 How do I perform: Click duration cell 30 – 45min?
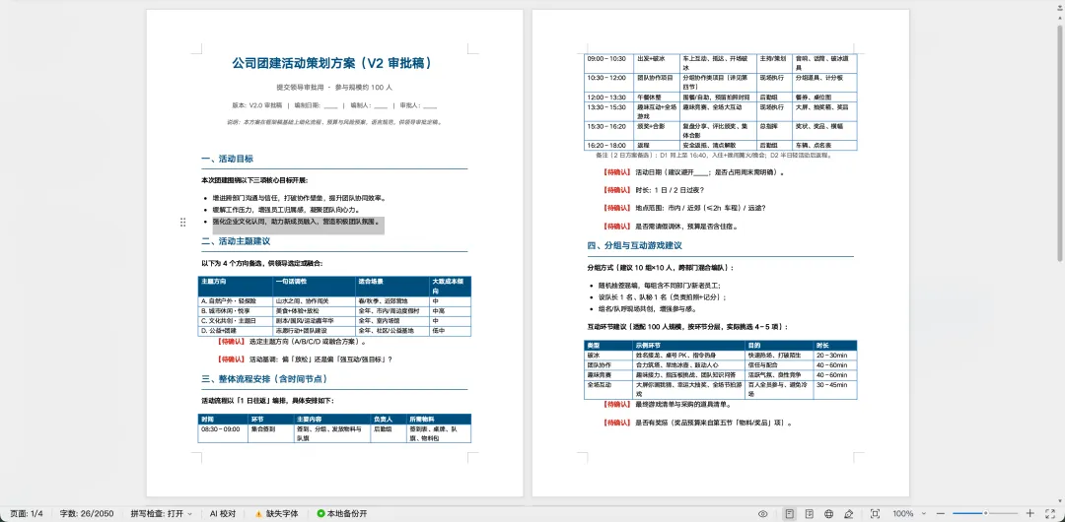pos(835,390)
